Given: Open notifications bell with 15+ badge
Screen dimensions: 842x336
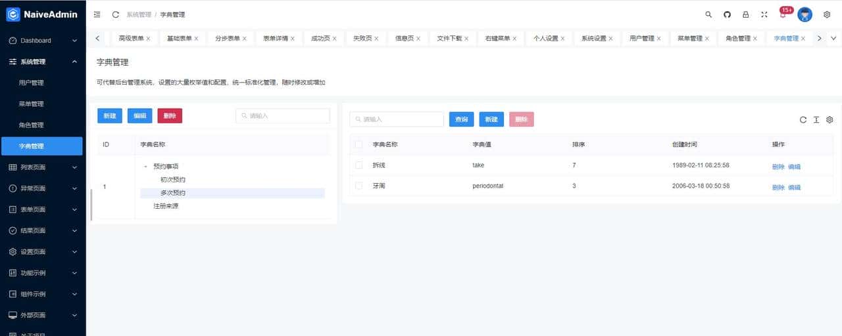Looking at the screenshot, I should [x=783, y=14].
